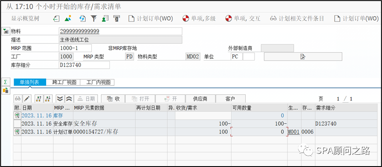Click the lock icon below sigma
The width and height of the screenshot is (382, 167).
(5, 90)
